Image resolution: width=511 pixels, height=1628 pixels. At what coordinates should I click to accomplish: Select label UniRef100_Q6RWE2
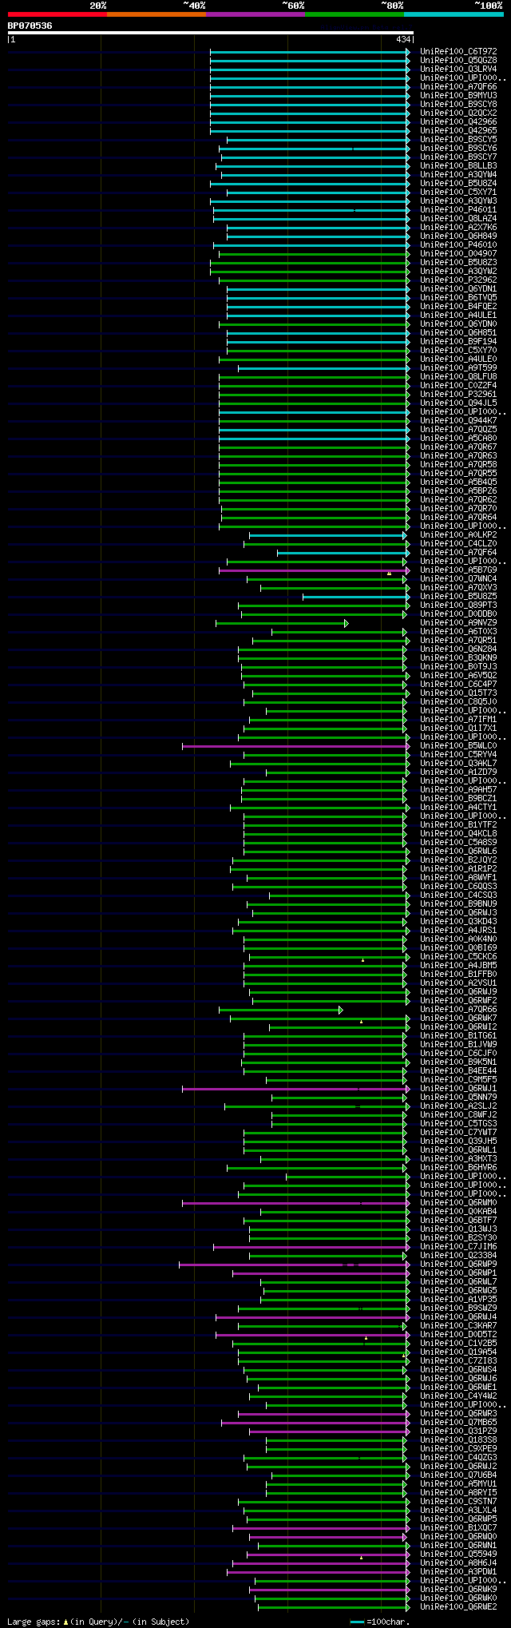click(458, 1607)
